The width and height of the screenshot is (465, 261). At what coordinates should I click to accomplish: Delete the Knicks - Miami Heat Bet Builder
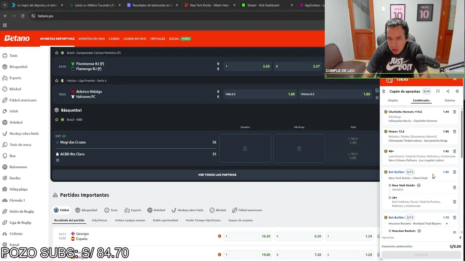coord(454,172)
